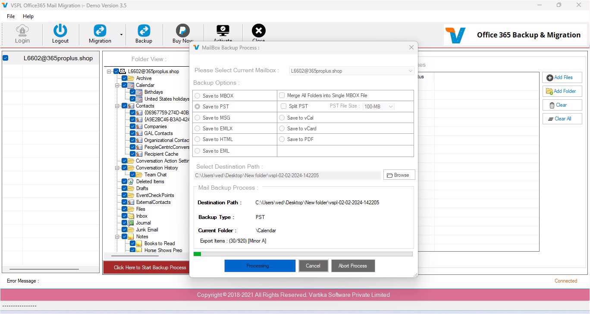Click the Activate monitor icon
The height and width of the screenshot is (314, 590).
(x=223, y=30)
